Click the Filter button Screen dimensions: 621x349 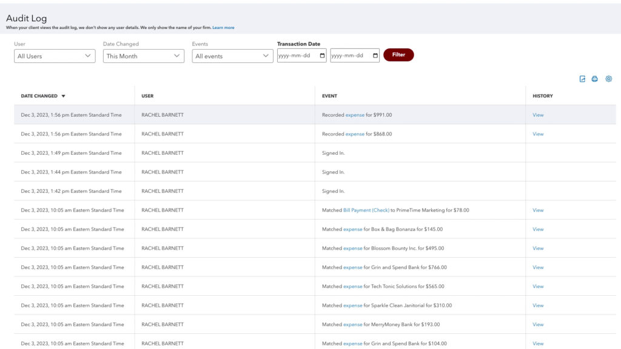coord(398,54)
